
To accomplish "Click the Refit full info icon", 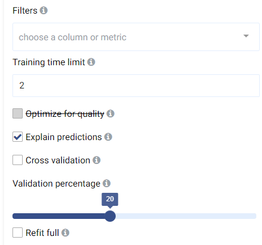I will pos(65,233).
